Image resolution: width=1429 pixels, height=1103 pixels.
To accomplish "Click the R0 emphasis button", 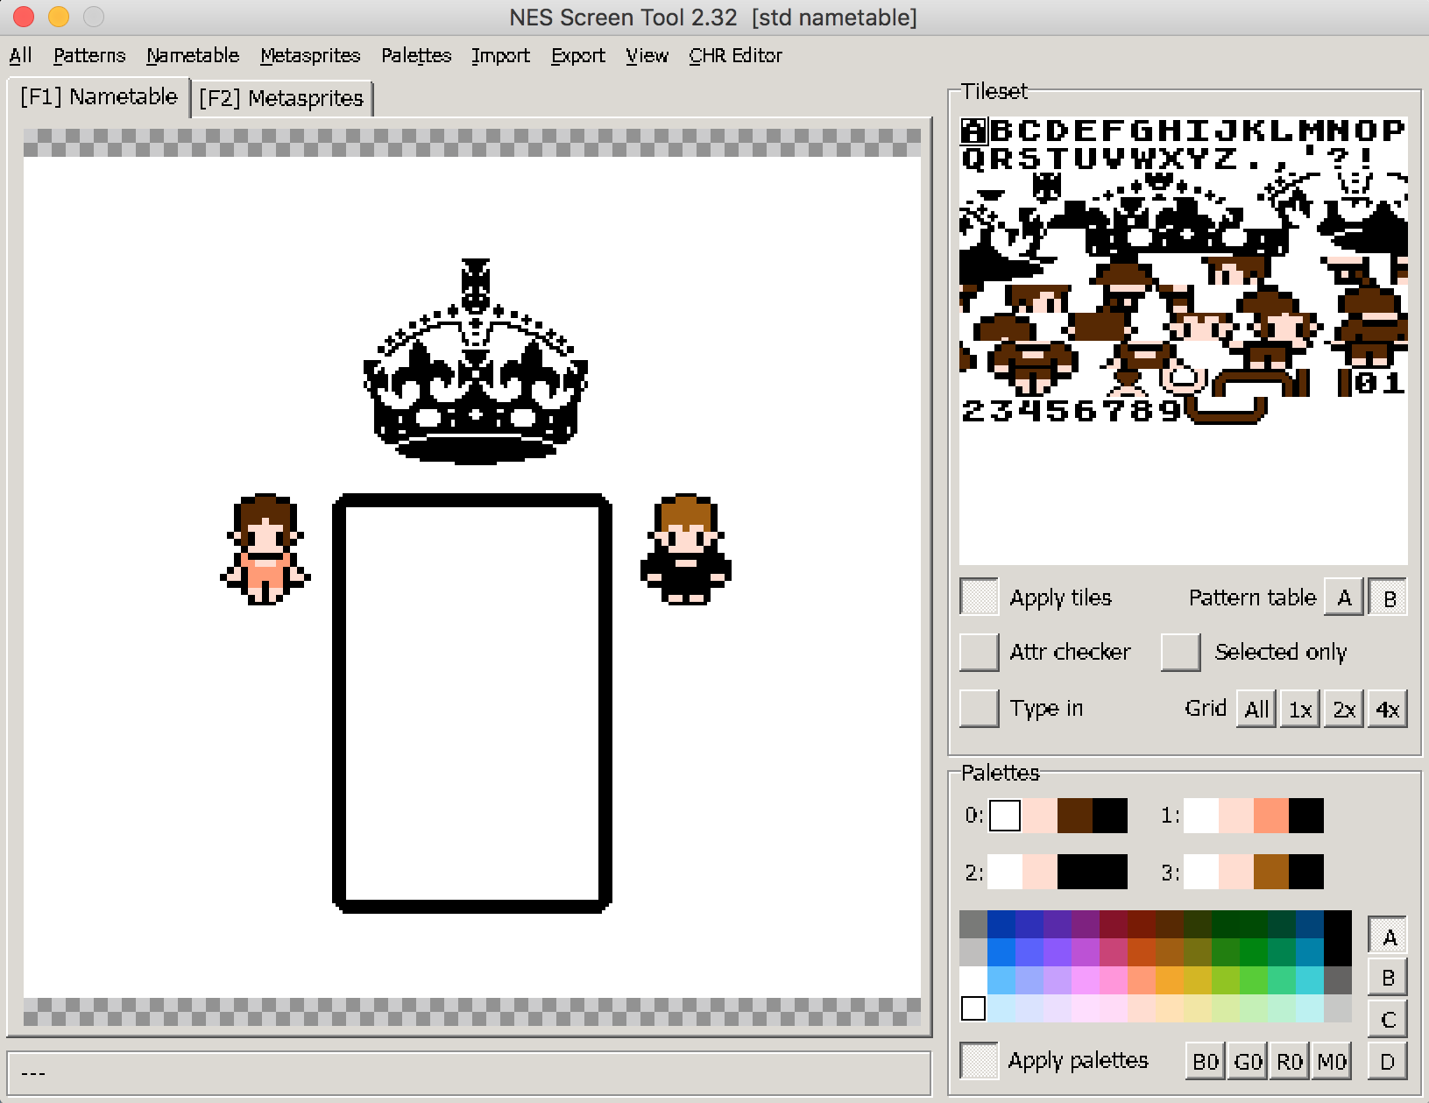I will 1290,1061.
